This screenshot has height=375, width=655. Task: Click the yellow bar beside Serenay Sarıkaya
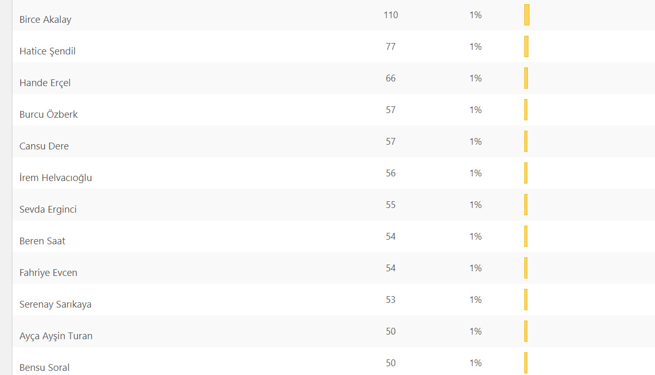(526, 300)
